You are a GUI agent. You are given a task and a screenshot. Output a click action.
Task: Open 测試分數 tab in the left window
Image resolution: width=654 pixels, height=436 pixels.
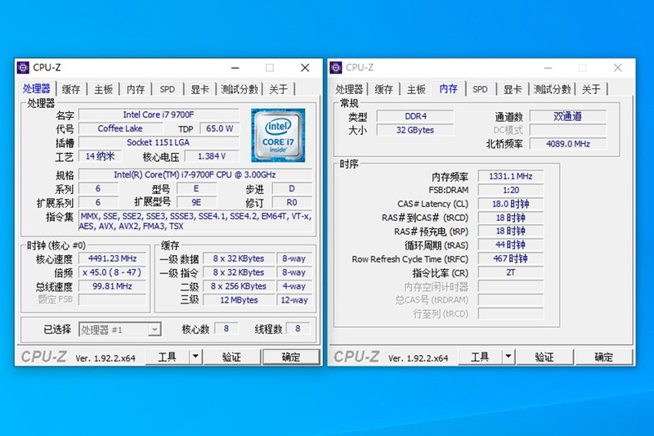pyautogui.click(x=239, y=89)
